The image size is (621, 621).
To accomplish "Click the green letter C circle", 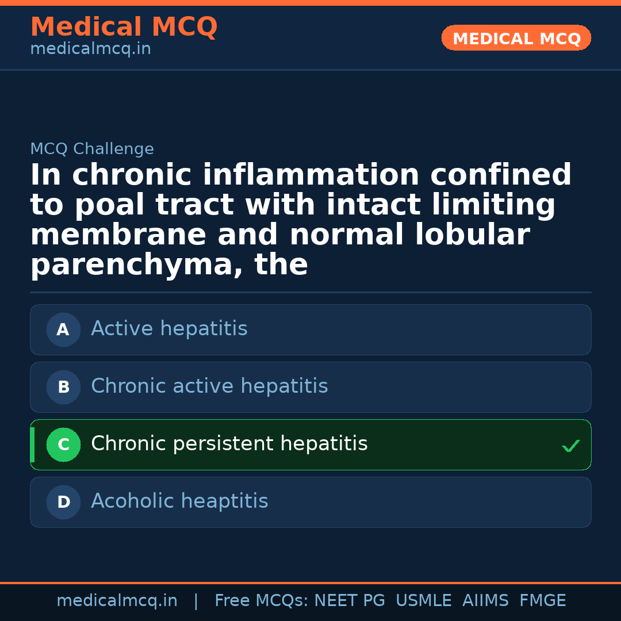I will pos(63,444).
